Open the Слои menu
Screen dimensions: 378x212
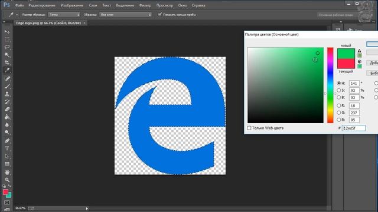pyautogui.click(x=93, y=5)
